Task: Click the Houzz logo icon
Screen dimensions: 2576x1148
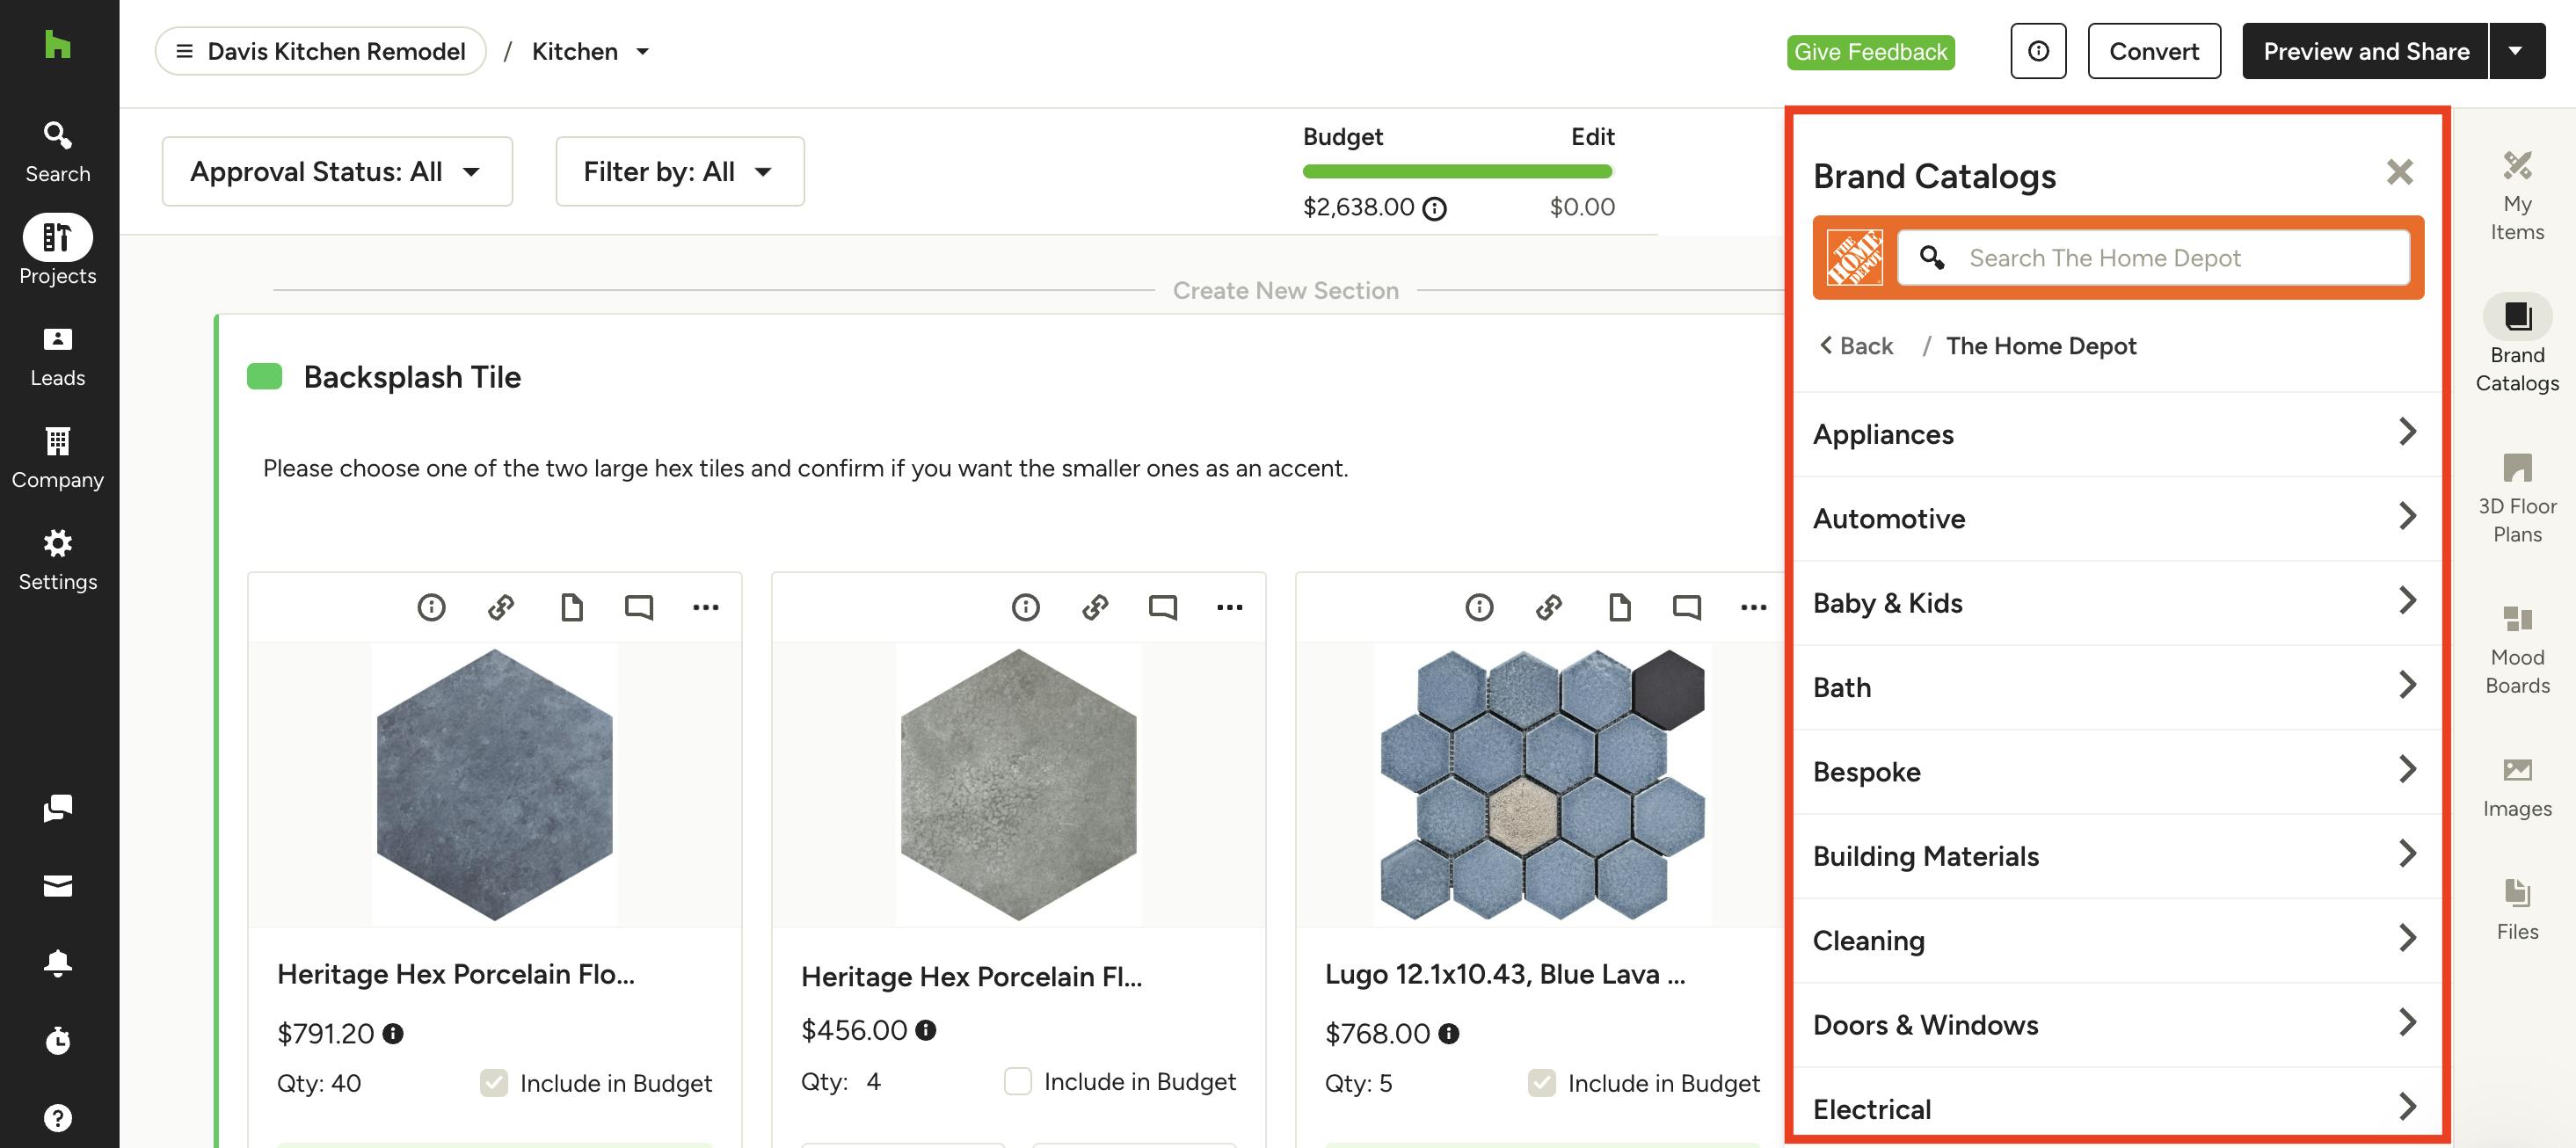Action: coord(58,44)
